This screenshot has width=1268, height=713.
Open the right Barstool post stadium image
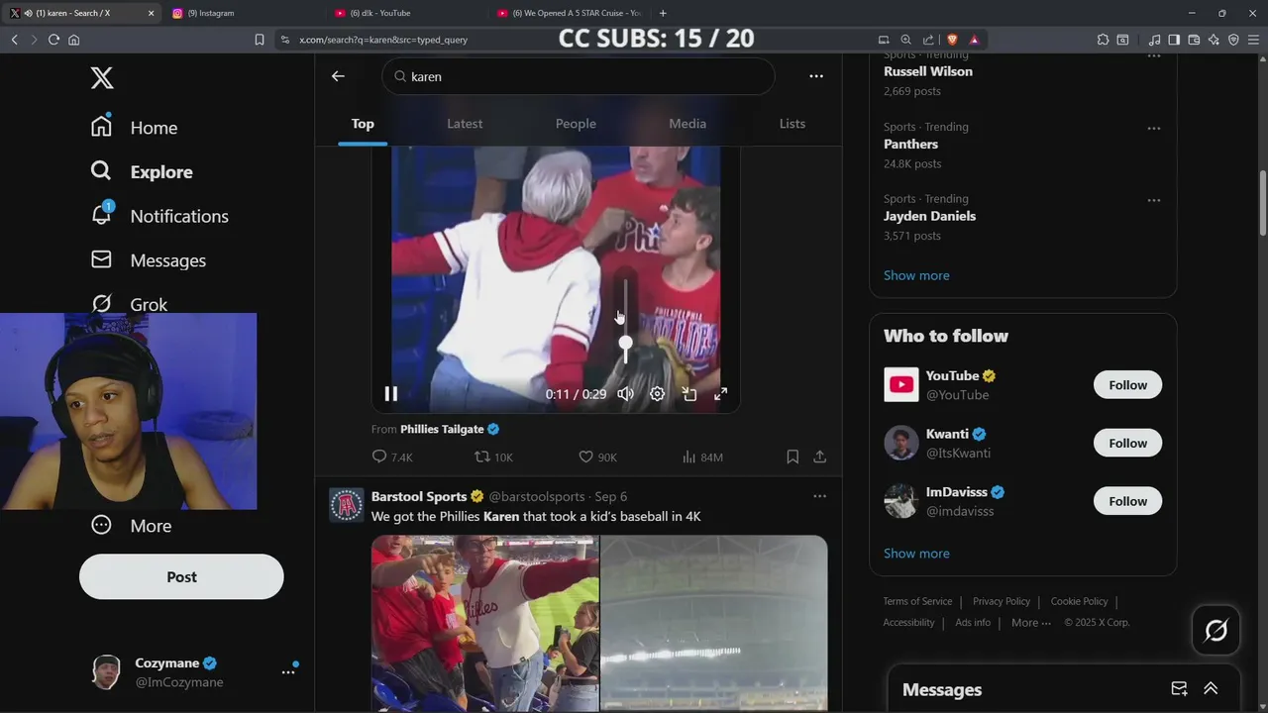(714, 623)
